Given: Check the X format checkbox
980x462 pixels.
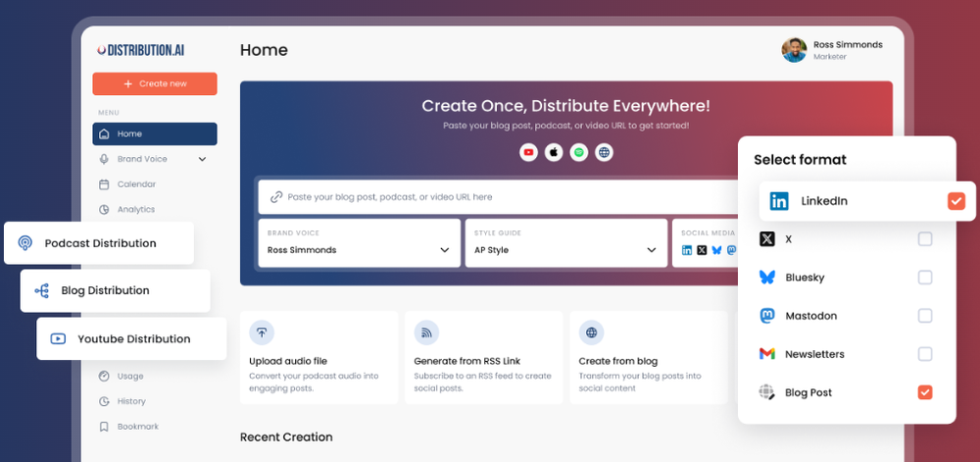Looking at the screenshot, I should [x=925, y=238].
